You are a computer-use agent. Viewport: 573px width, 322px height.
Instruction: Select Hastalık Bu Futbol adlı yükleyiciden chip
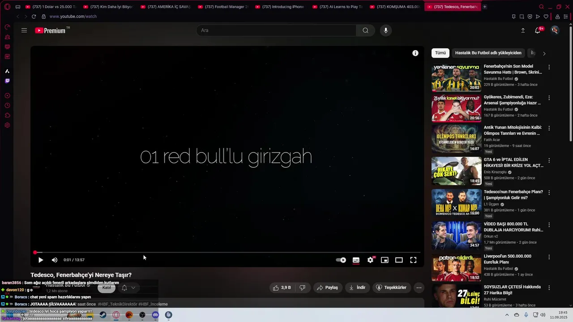click(x=488, y=53)
